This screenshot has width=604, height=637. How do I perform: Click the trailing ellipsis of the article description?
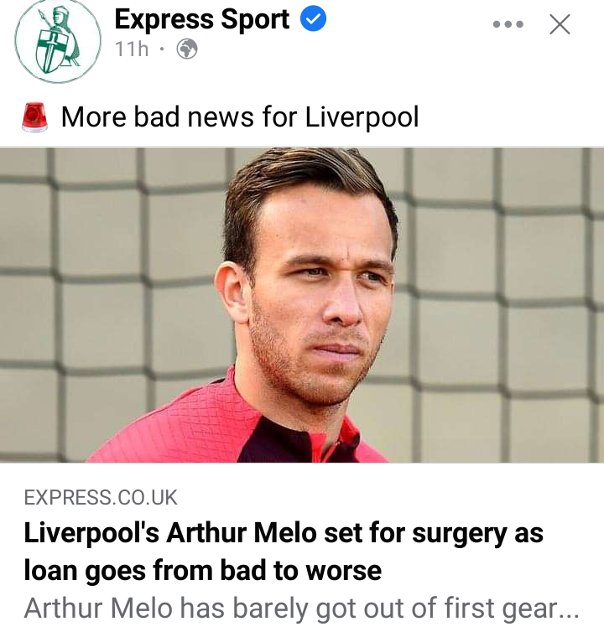pos(569,615)
